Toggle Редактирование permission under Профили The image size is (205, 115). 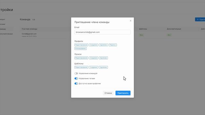[x=81, y=45]
